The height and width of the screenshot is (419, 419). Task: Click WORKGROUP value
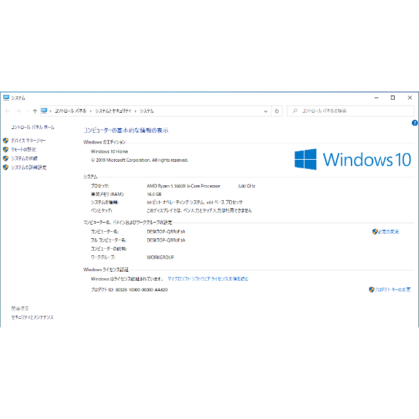point(160,257)
